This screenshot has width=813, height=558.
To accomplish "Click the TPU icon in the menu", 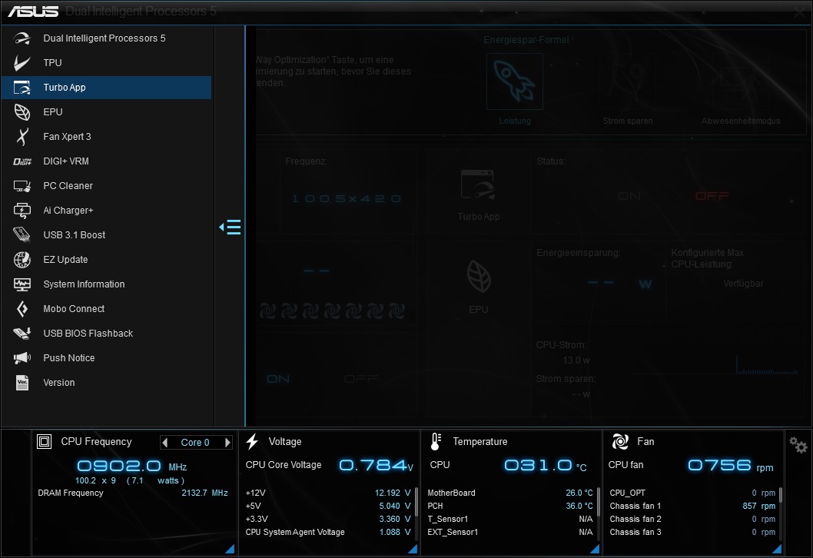I will (22, 63).
